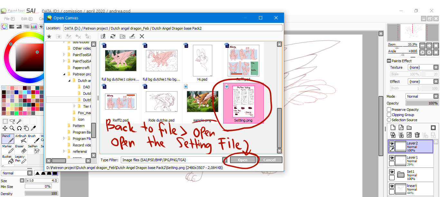
Task: Select the rotate view tool
Action: click(19, 128)
